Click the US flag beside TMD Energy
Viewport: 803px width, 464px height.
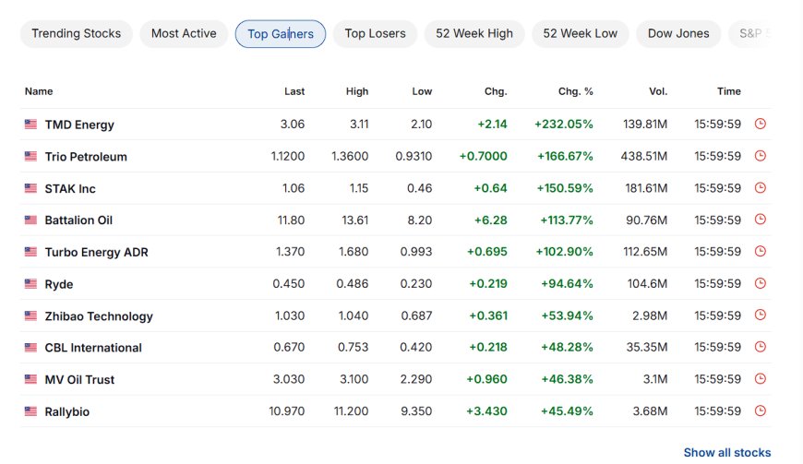[x=30, y=124]
